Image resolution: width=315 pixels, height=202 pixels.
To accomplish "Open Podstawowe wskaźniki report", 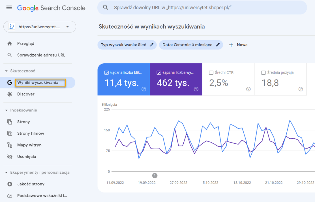I will [42, 196].
